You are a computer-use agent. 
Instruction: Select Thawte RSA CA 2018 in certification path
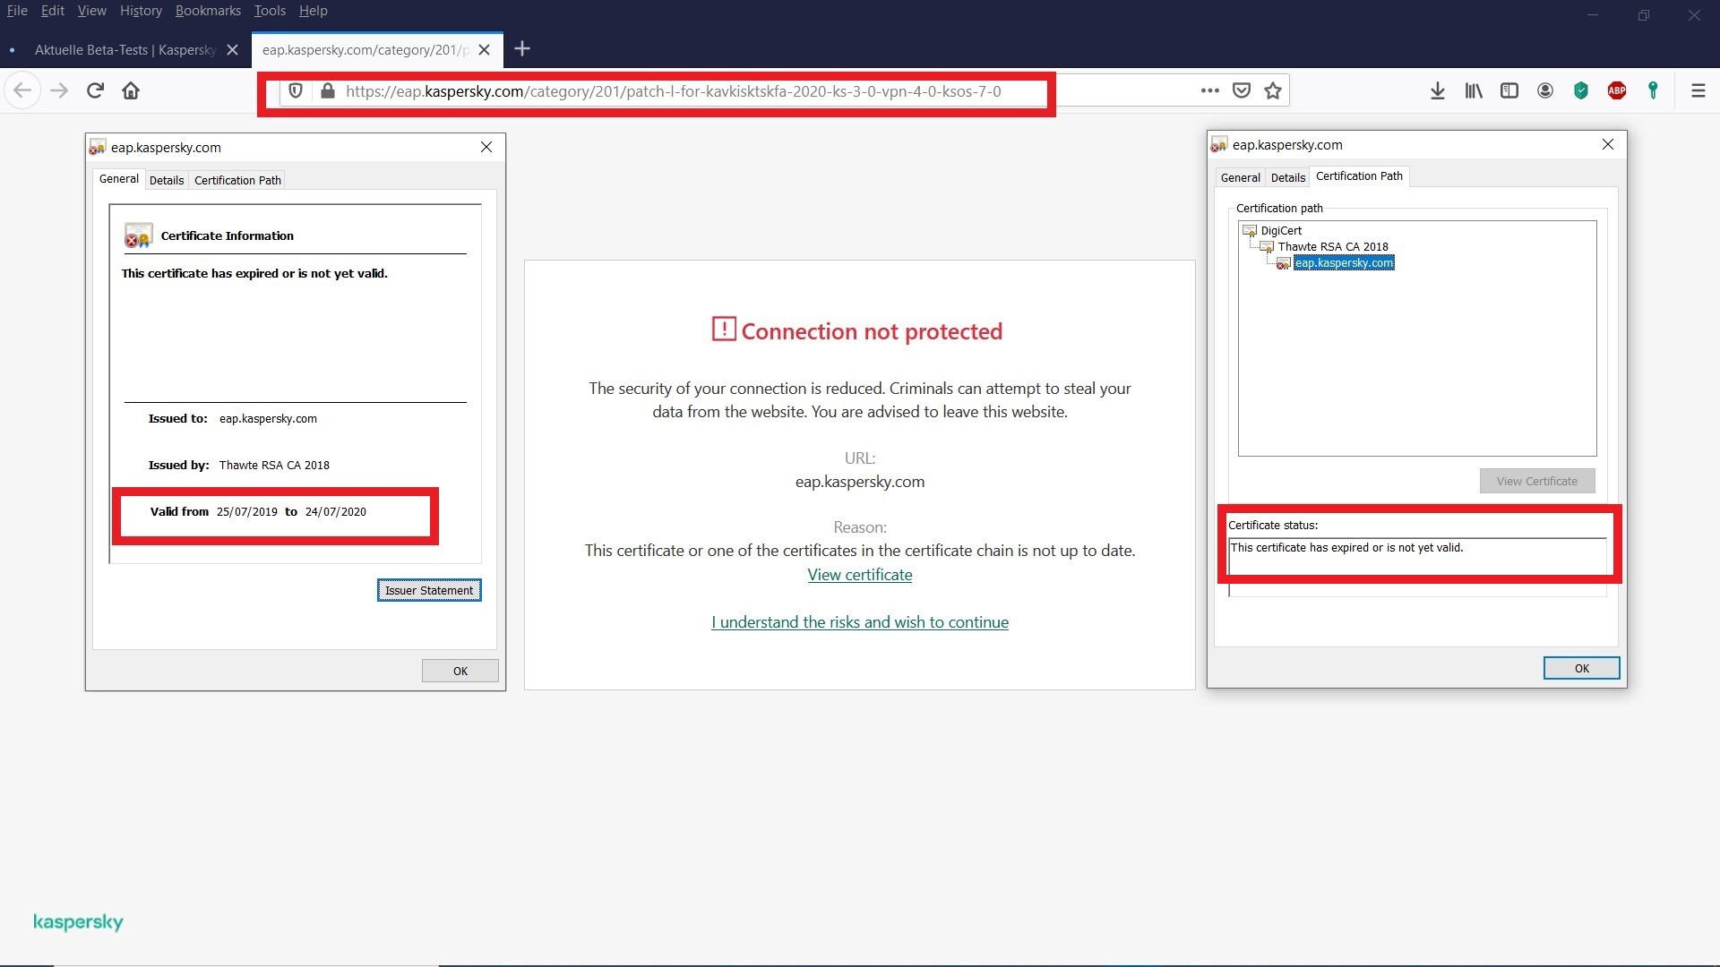coord(1332,246)
